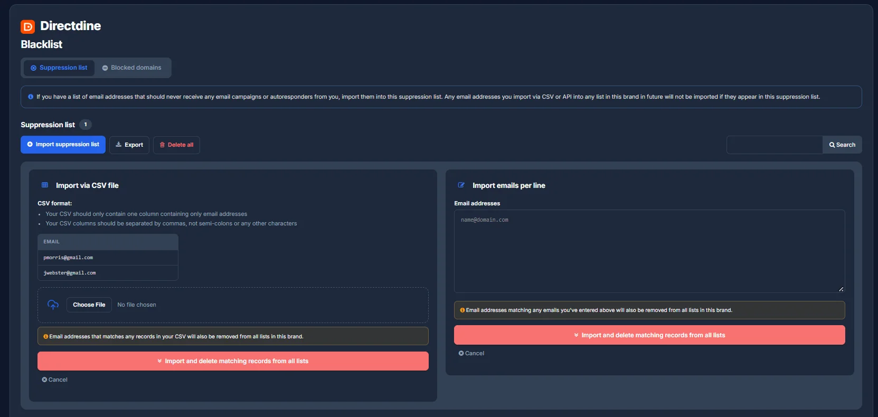This screenshot has width=878, height=417.
Task: Click the Directdine logo icon
Action: [x=27, y=26]
